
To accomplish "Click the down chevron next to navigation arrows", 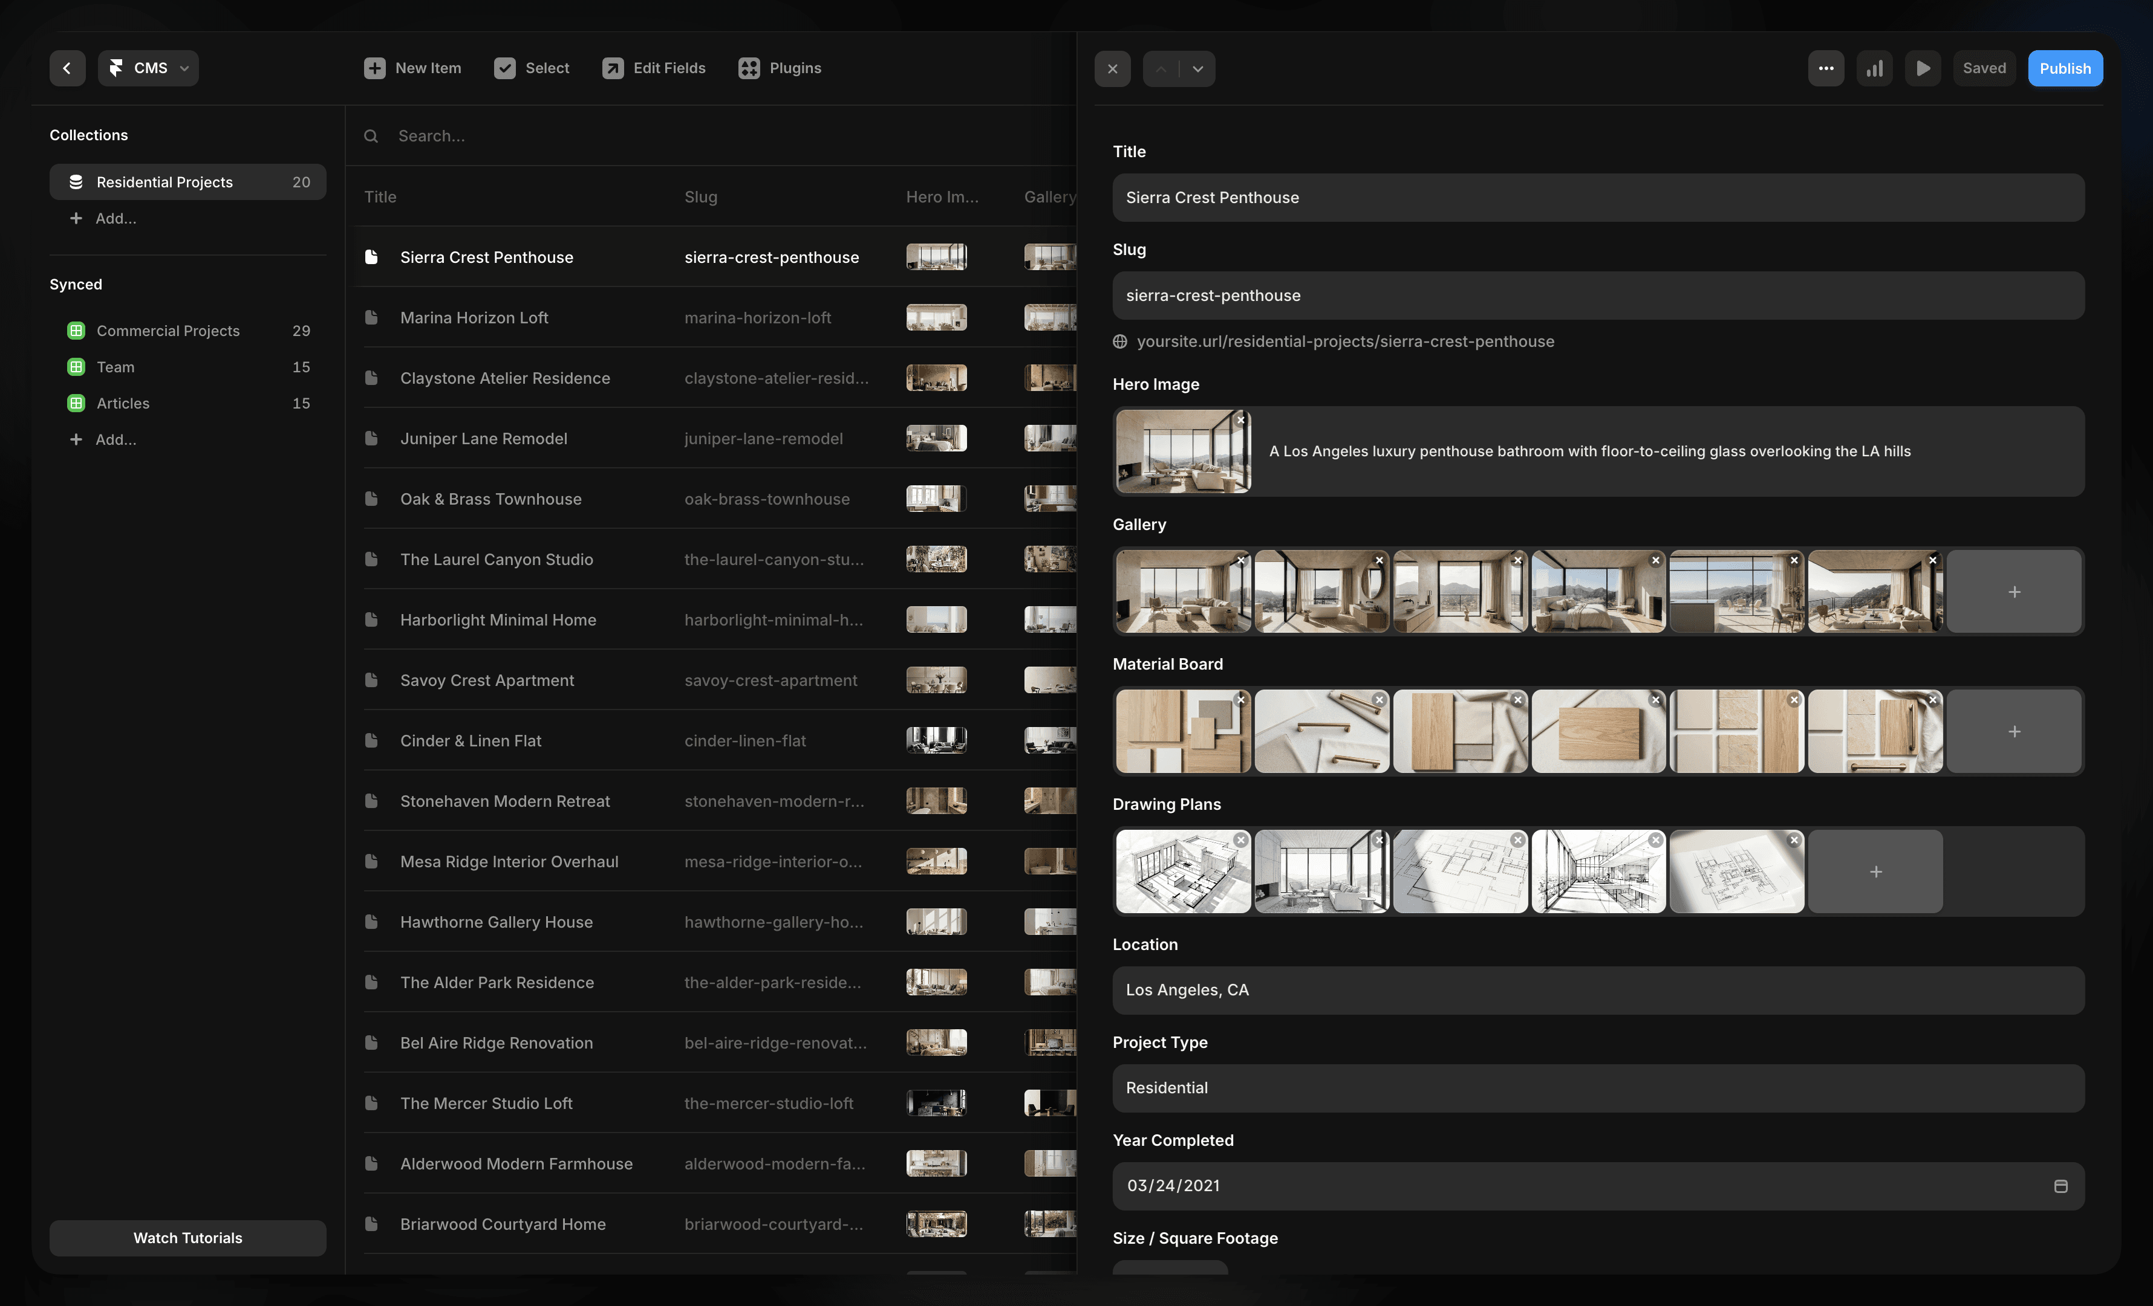I will point(1197,68).
